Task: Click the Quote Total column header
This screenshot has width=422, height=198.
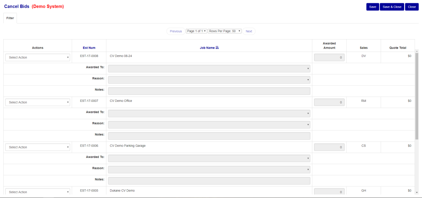Action: click(398, 48)
